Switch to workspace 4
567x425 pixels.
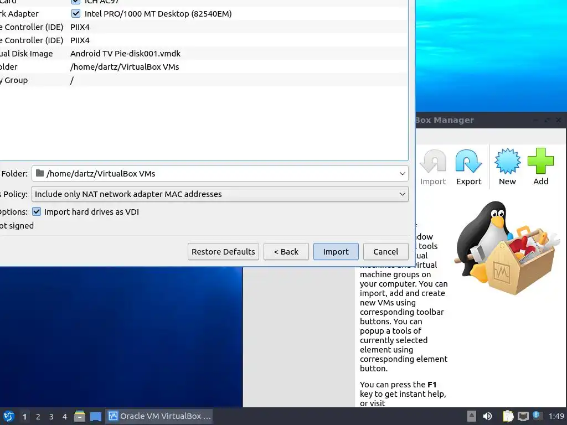pos(65,417)
